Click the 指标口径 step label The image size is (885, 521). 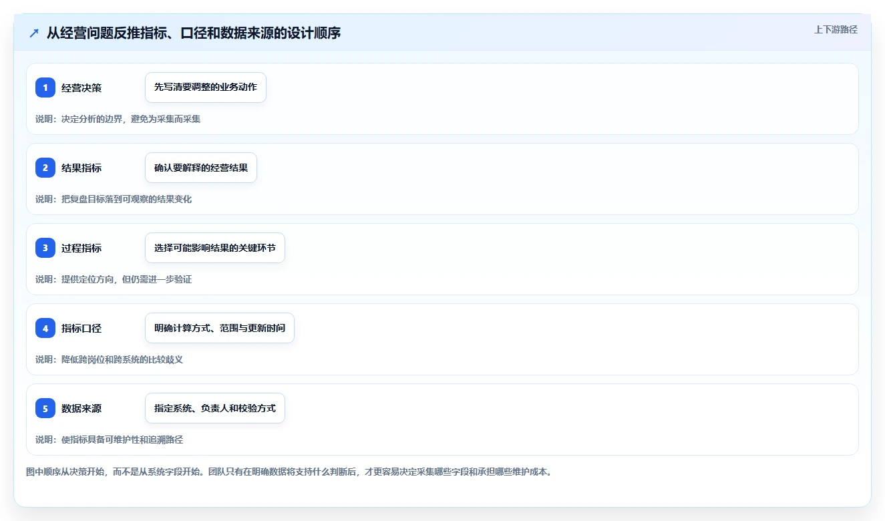pos(81,329)
